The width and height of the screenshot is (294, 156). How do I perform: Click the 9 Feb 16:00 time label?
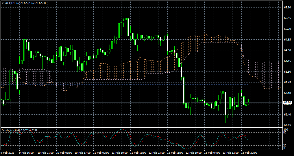(26, 153)
